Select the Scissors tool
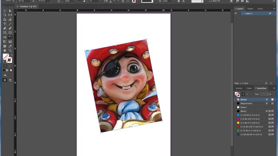Screen dimensions: 278x156 point(5,37)
